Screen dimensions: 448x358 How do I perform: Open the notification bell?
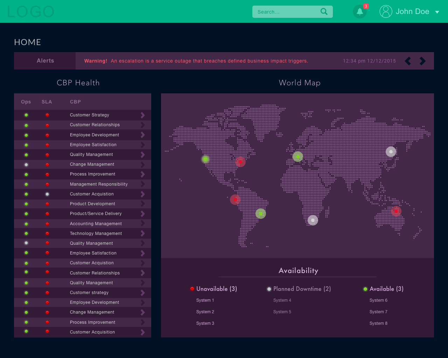(x=360, y=12)
